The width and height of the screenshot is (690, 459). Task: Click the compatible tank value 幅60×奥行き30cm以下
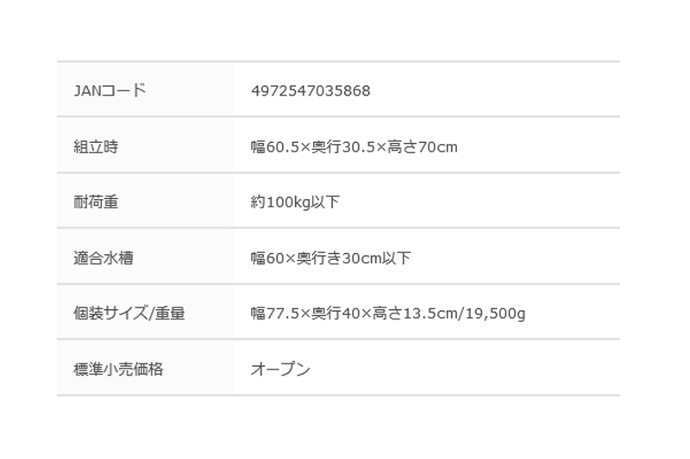pyautogui.click(x=330, y=257)
